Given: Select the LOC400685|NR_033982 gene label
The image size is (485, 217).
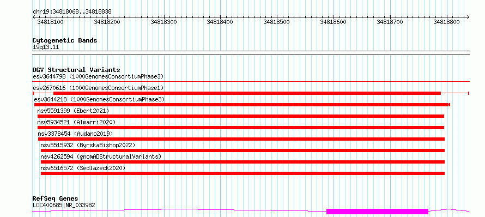Looking at the screenshot, I should tap(64, 205).
